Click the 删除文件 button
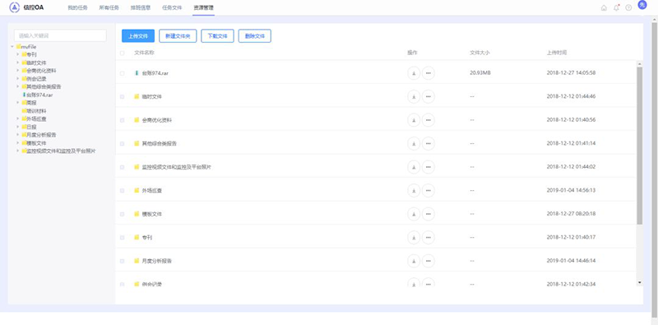This screenshot has height=325, width=658. pyautogui.click(x=255, y=36)
